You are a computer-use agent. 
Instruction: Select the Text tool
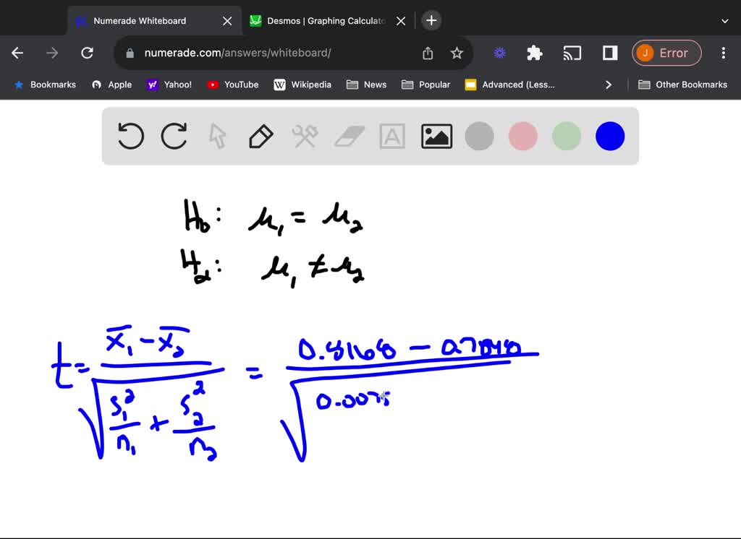click(x=392, y=136)
